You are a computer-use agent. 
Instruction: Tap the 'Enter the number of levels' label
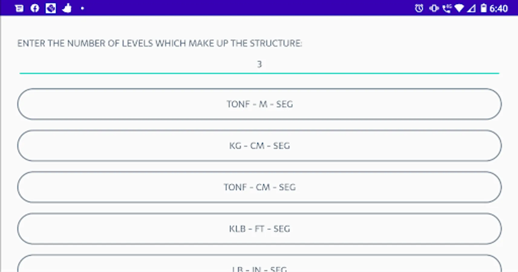click(159, 44)
